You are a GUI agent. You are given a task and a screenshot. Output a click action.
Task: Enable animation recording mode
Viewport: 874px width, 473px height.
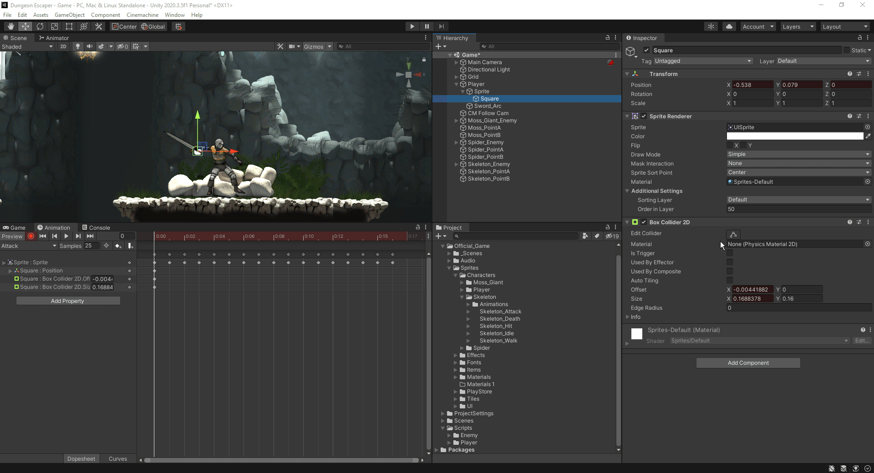click(x=31, y=236)
